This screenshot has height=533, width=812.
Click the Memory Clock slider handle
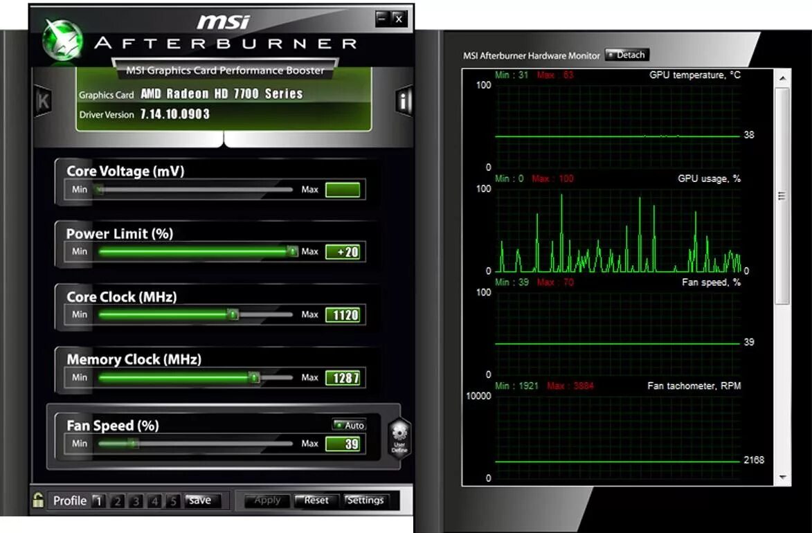point(254,378)
